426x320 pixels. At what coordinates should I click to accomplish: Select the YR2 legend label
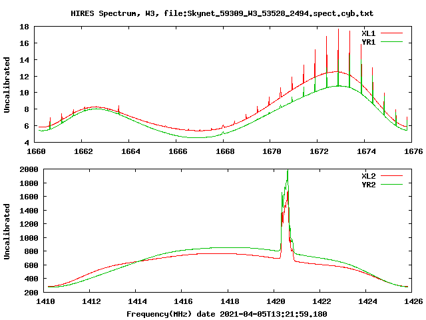tap(368, 185)
